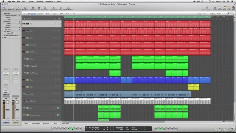Click the Repeat Section icon
This screenshot has width=236, height=133.
[x=54, y=8]
